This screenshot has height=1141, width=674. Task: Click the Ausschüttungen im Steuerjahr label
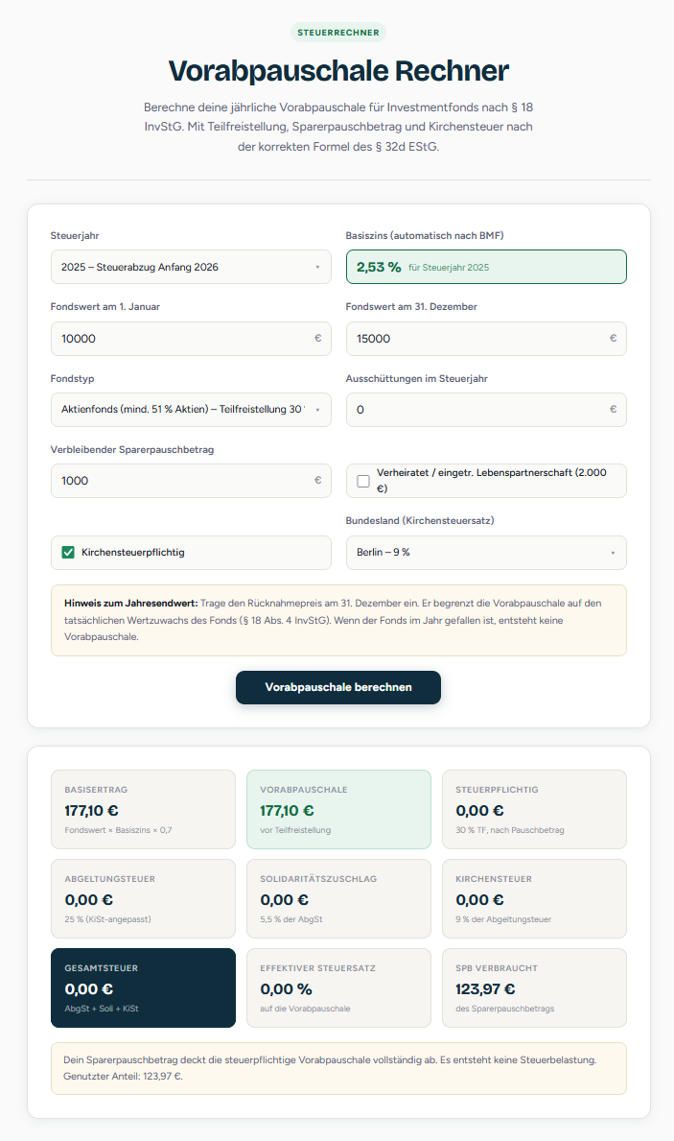tap(417, 378)
